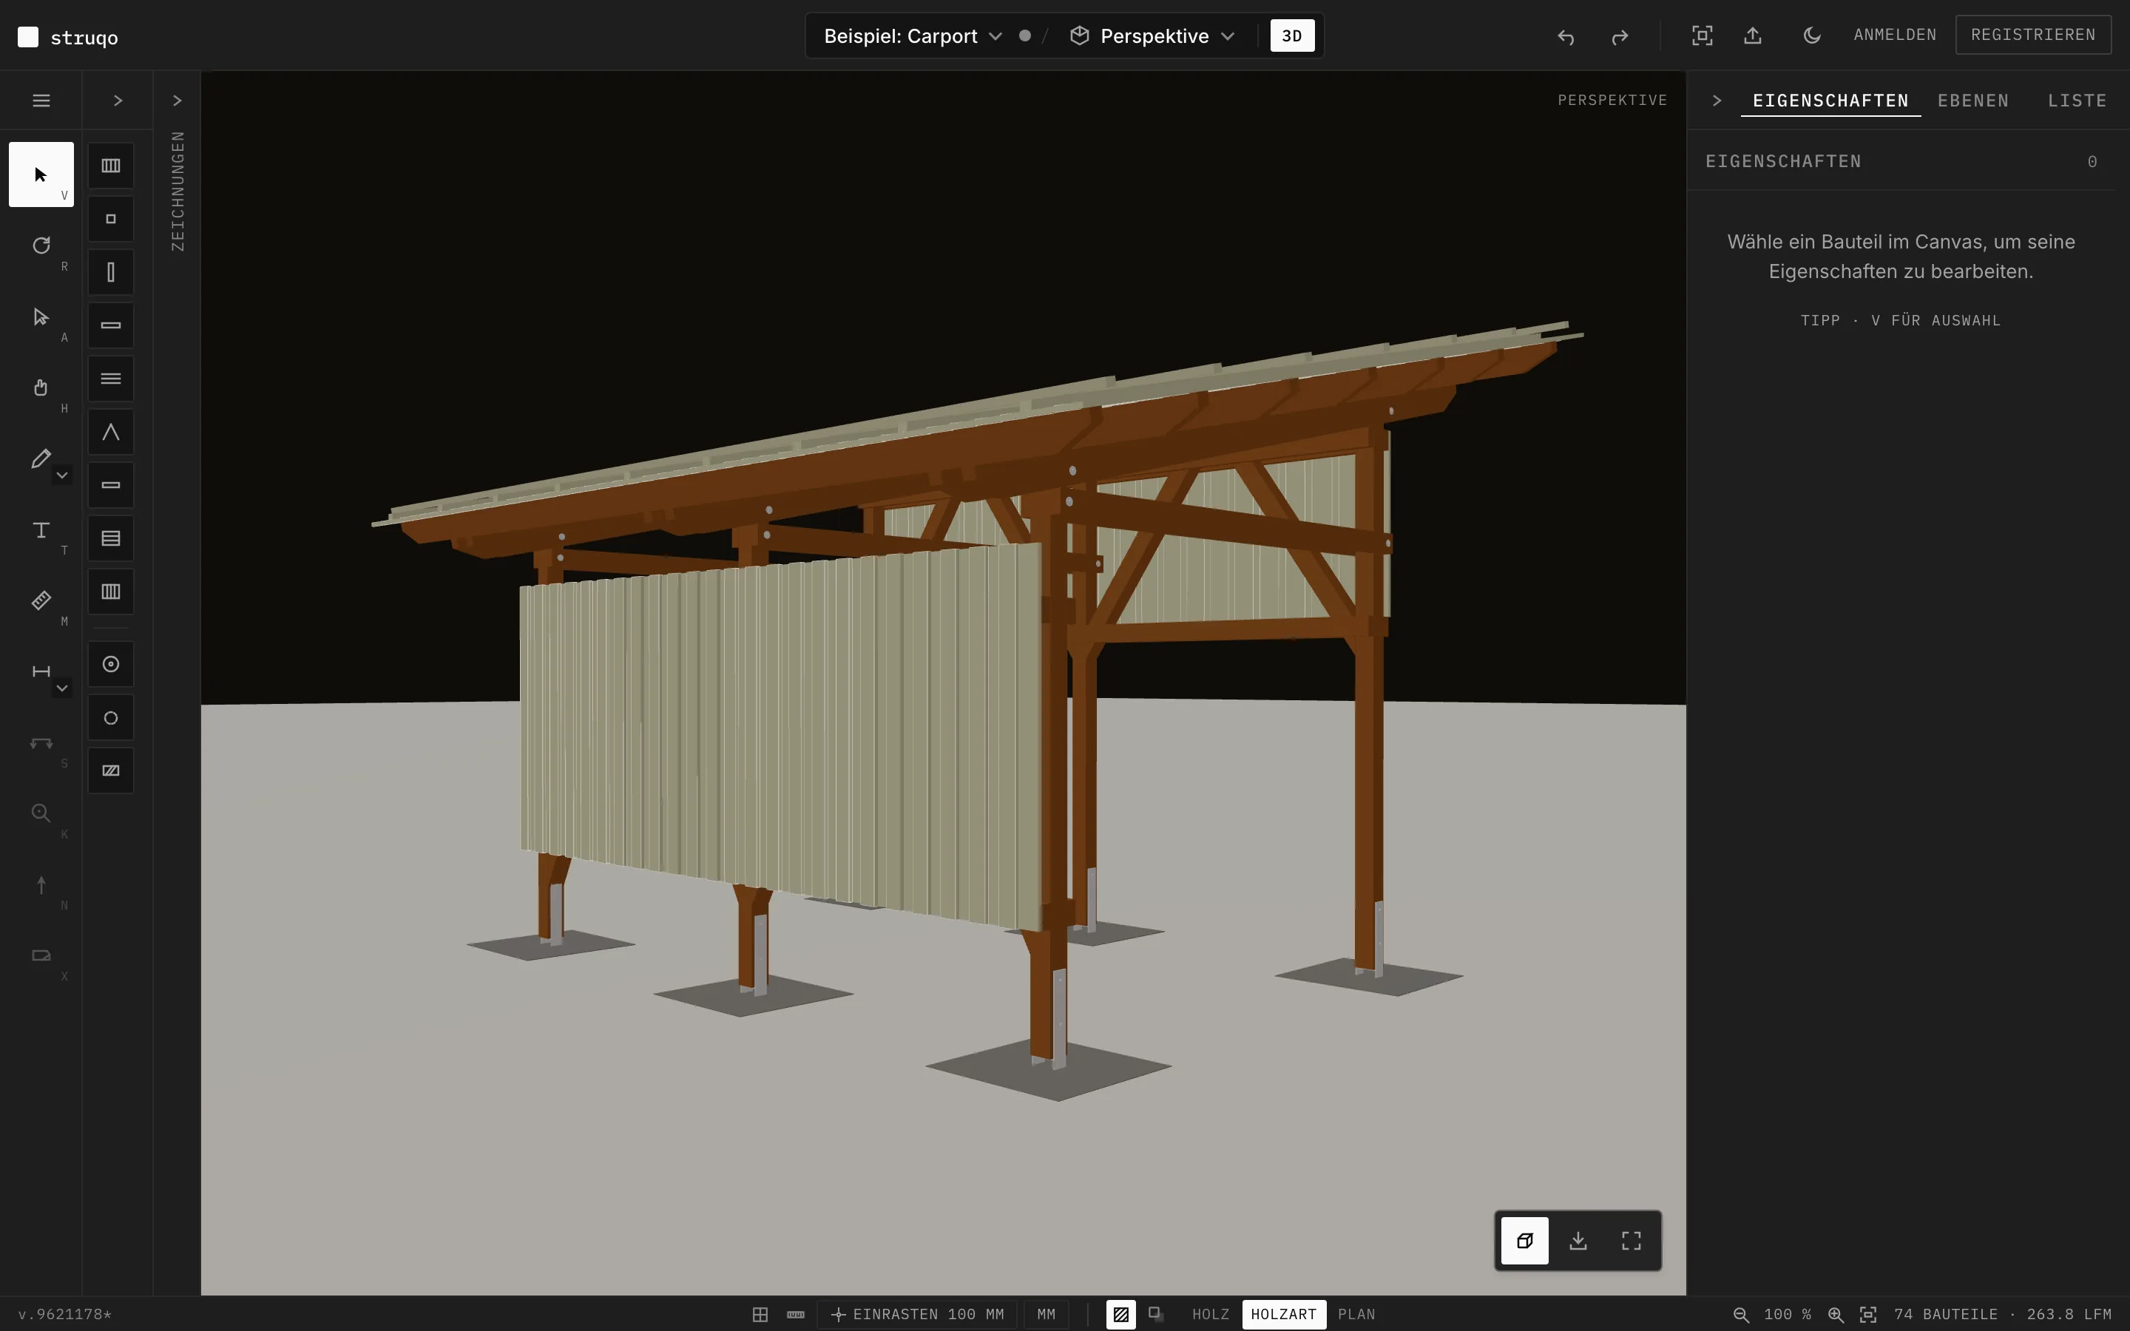The width and height of the screenshot is (2130, 1331).
Task: Toggle the grid display in status bar
Action: [760, 1314]
